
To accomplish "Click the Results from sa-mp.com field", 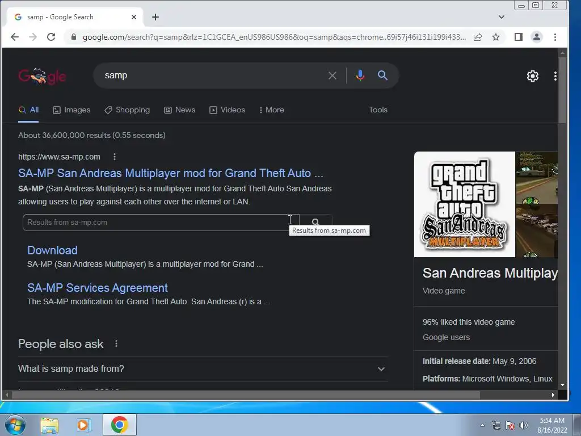I will [x=161, y=223].
